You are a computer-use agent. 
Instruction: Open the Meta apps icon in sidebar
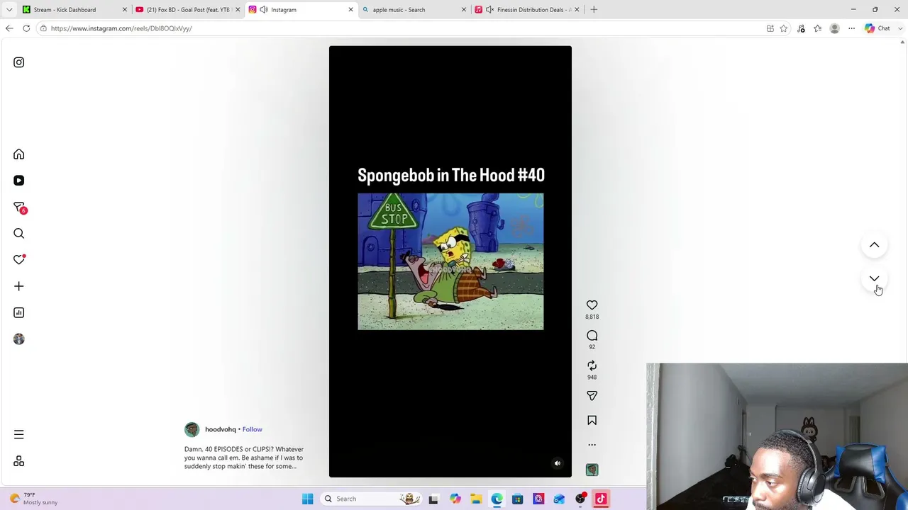pos(19,461)
